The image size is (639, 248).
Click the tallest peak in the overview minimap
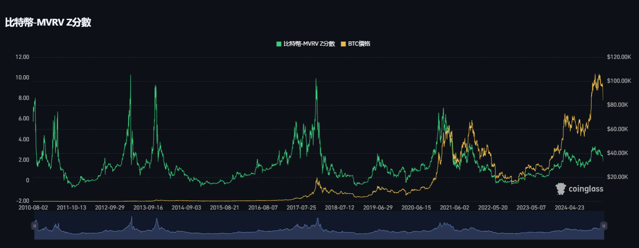(131, 219)
